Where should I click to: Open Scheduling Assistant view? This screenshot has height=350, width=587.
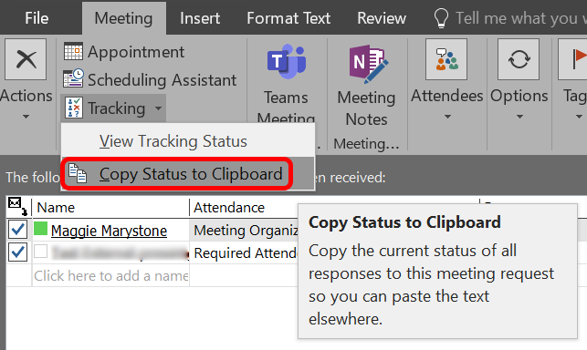point(150,79)
